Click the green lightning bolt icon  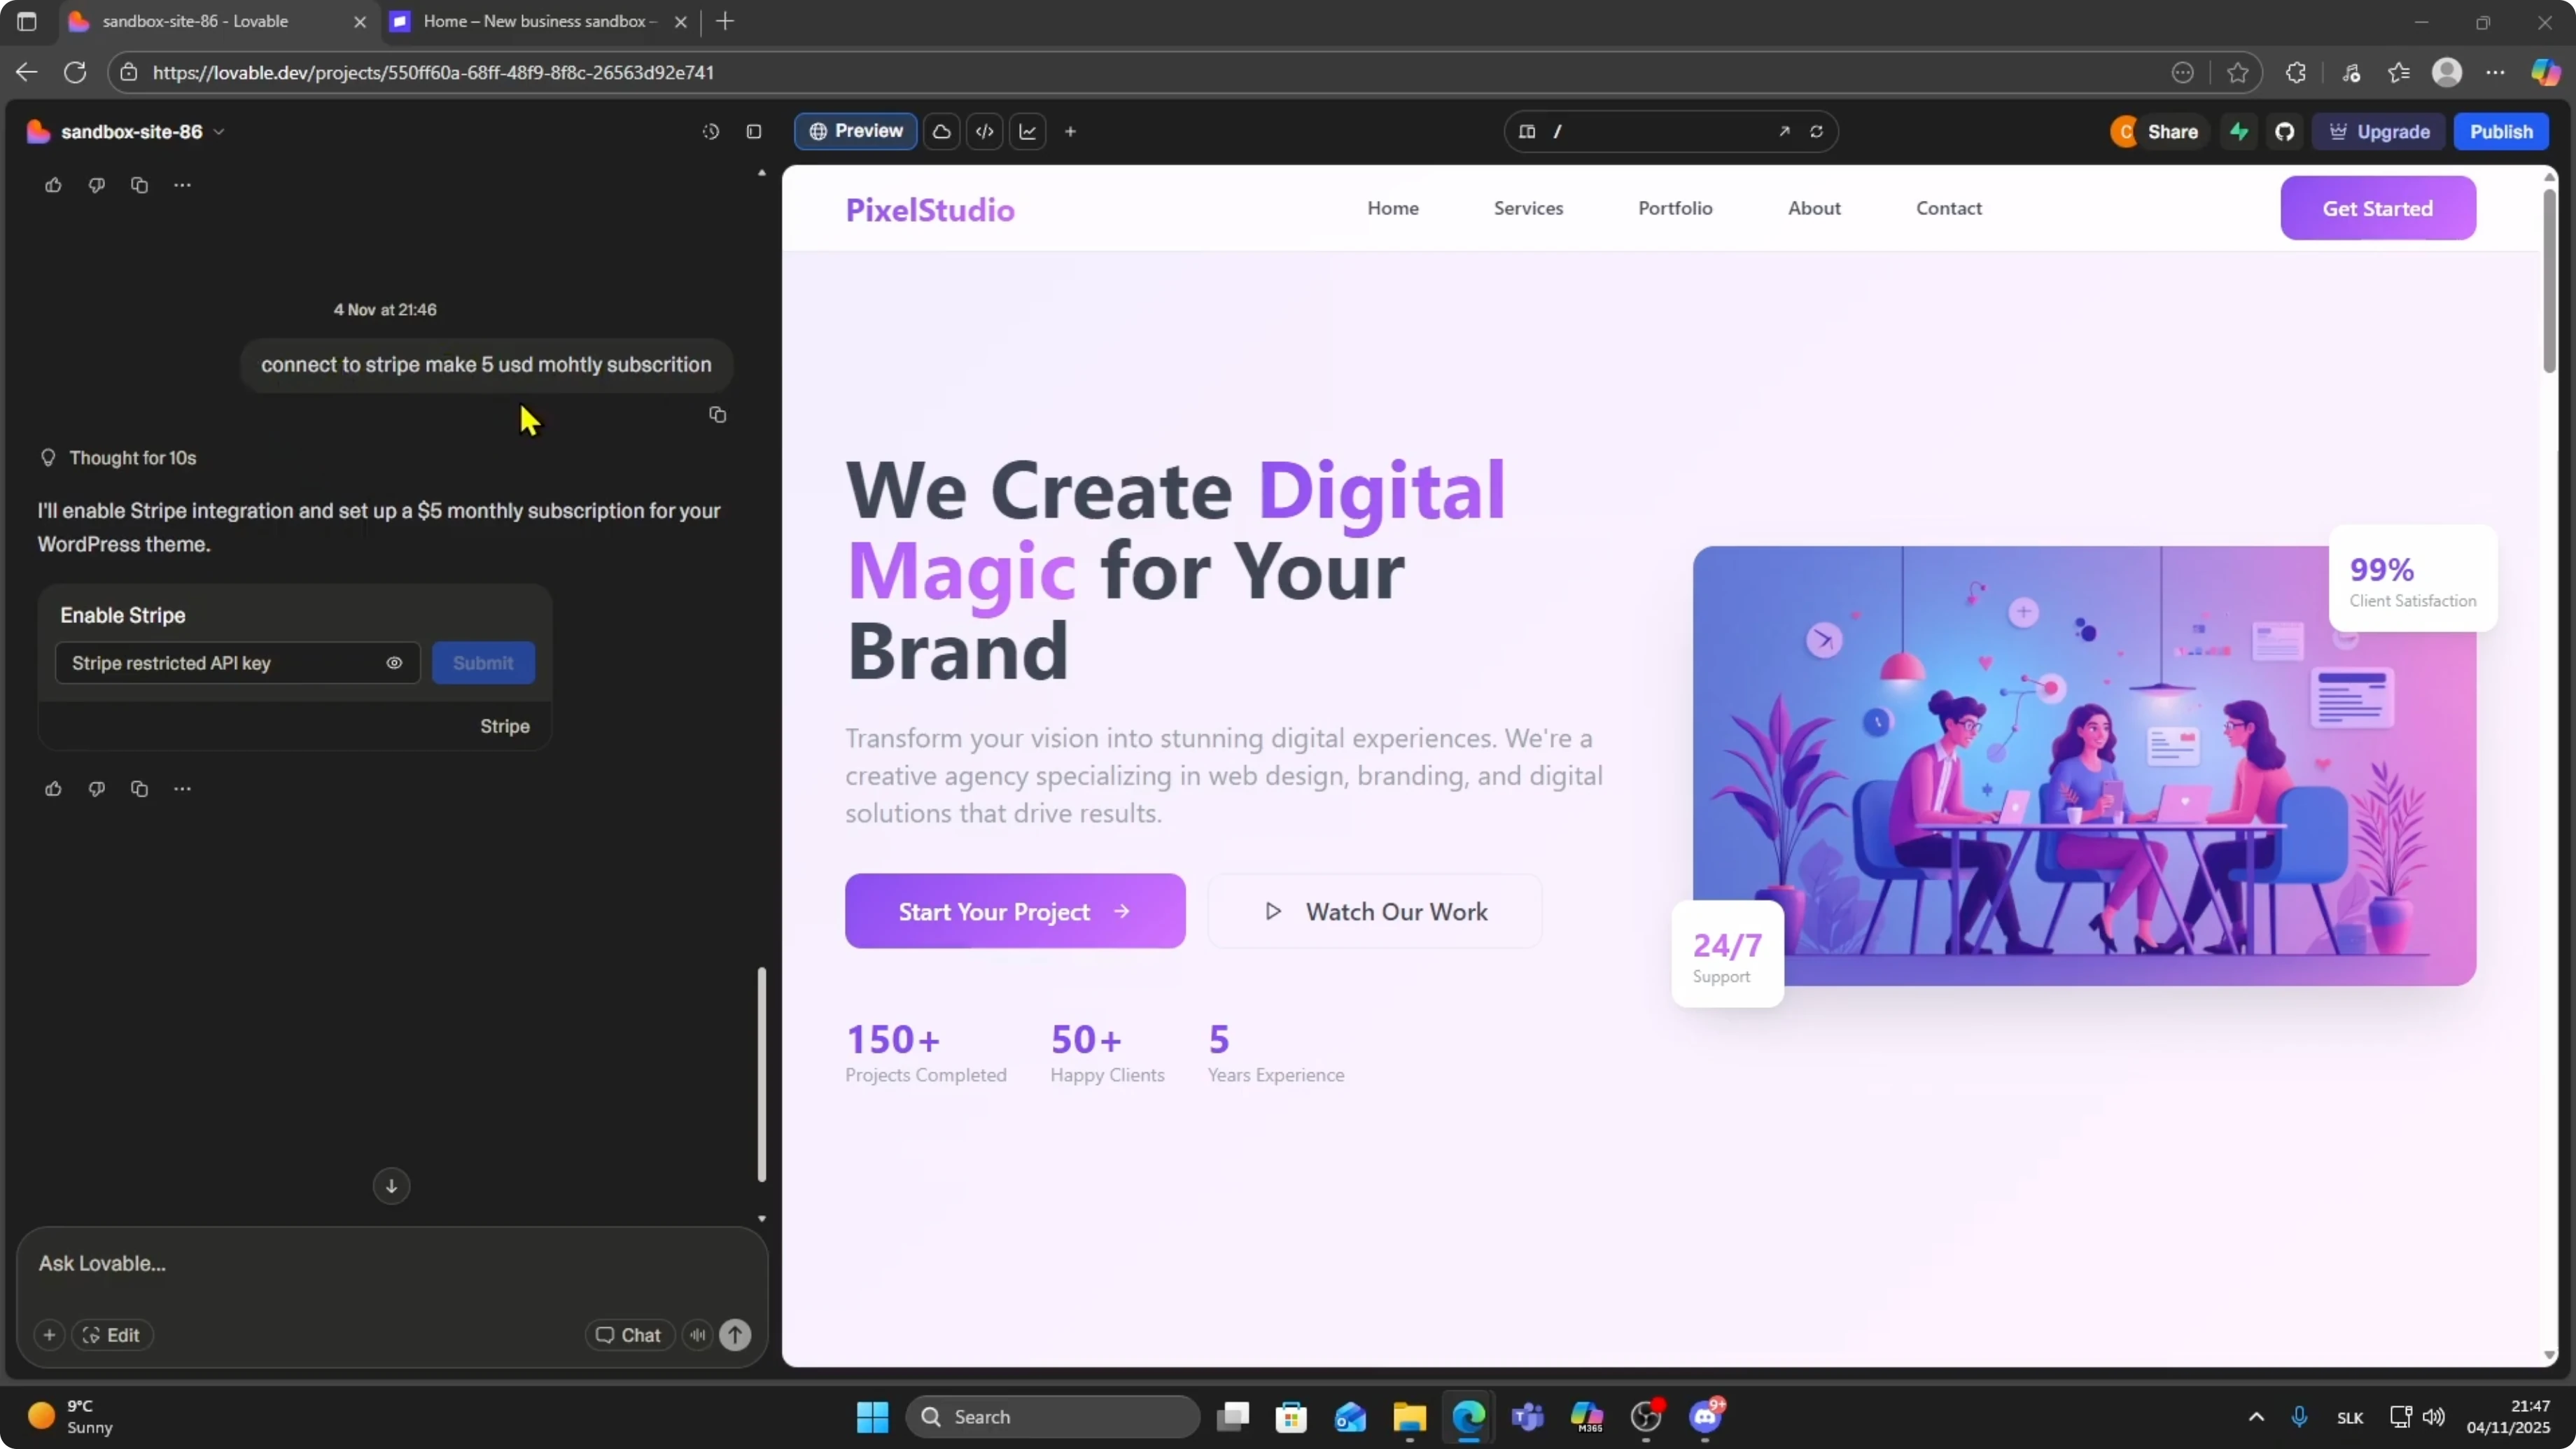2239,131
